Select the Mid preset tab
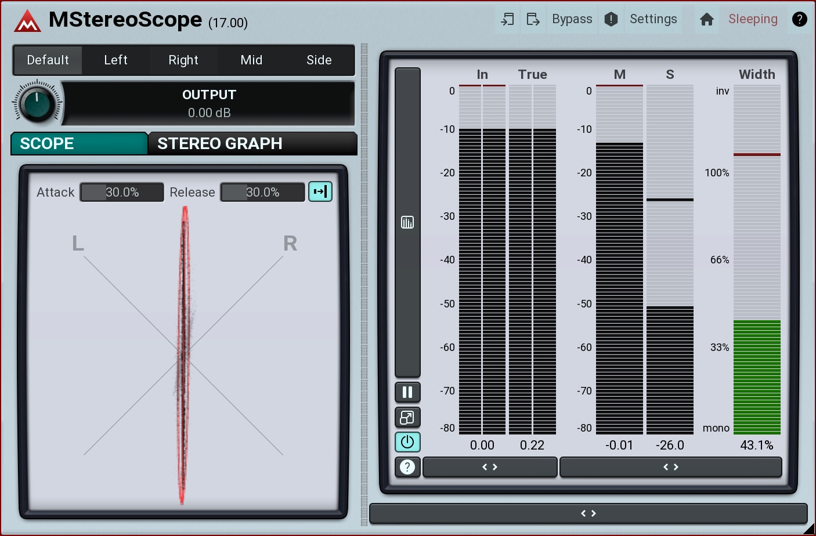The height and width of the screenshot is (536, 816). pos(251,60)
